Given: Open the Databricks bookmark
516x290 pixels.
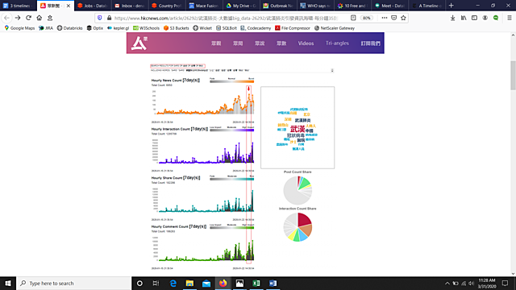Looking at the screenshot, I should 70,28.
